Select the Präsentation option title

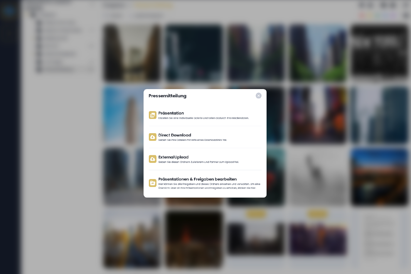click(x=171, y=113)
